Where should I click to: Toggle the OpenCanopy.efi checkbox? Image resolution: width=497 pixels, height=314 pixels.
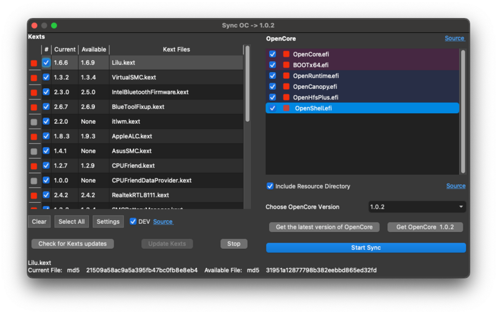point(272,86)
